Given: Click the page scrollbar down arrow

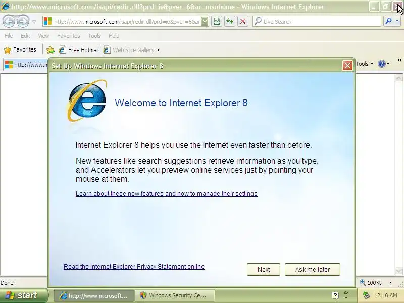Looking at the screenshot, I should 398,271.
